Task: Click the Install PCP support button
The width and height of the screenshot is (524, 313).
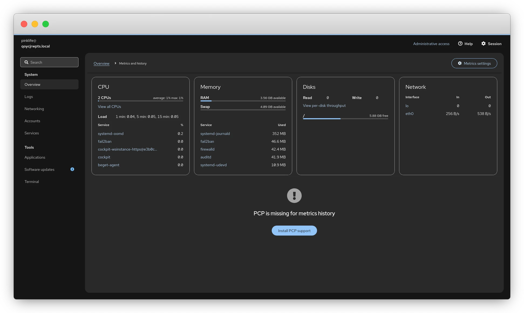Action: (294, 231)
